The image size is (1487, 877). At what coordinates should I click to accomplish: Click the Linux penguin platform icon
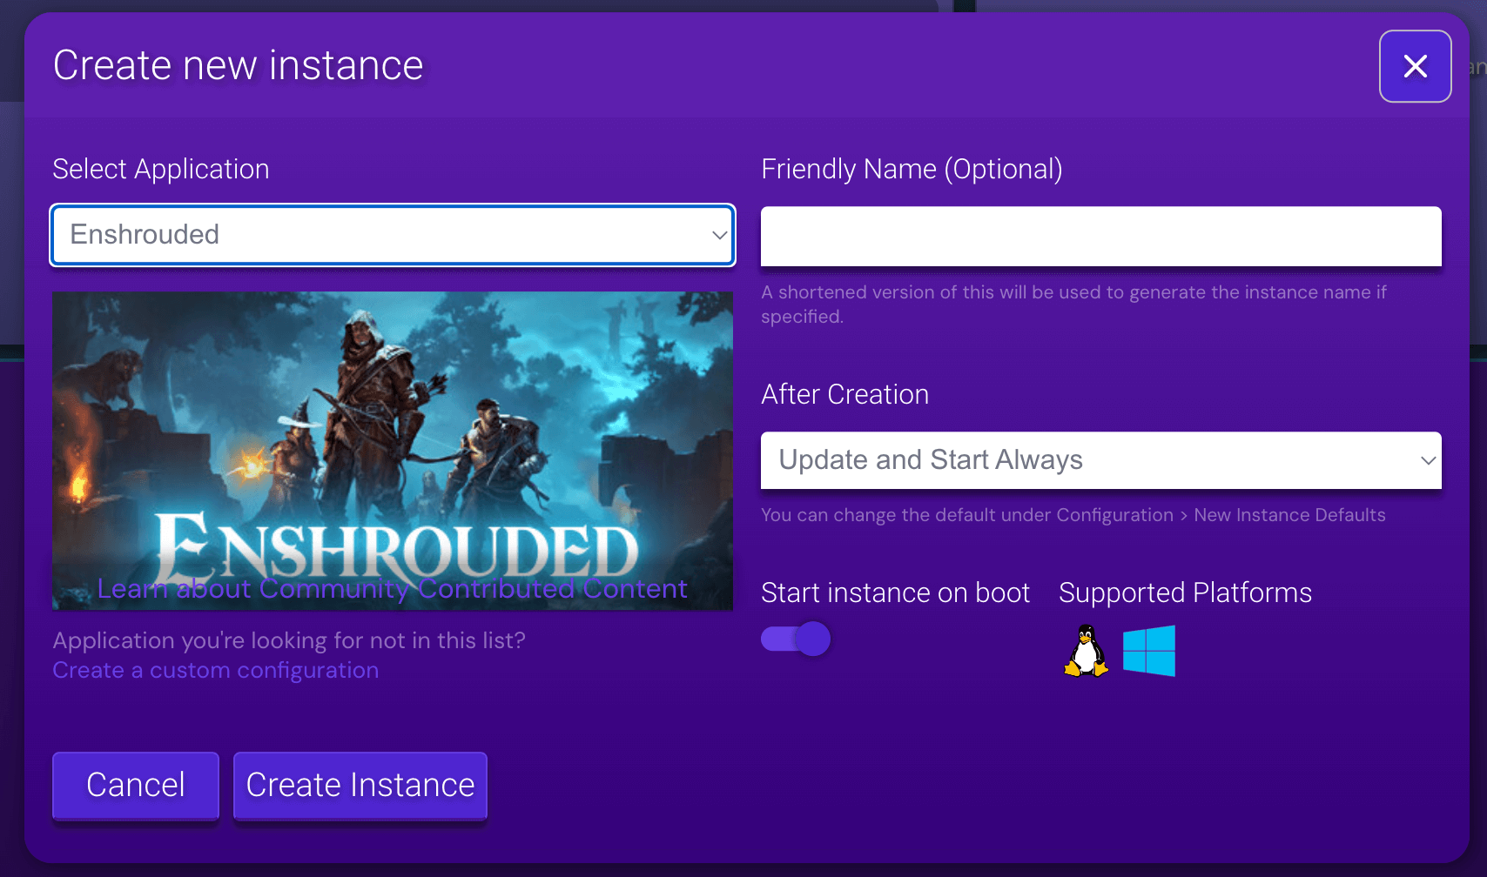click(1084, 651)
